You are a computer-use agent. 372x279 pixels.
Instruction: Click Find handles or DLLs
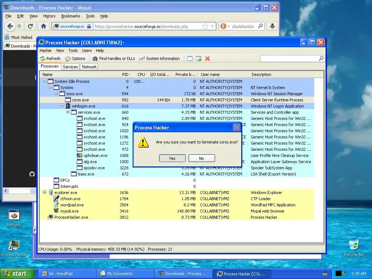pyautogui.click(x=114, y=58)
